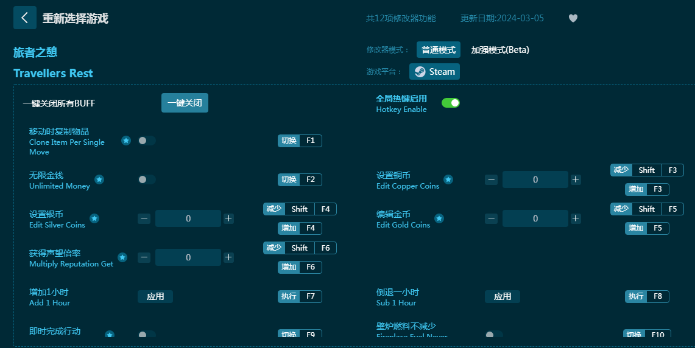
Task: Click 应用 button for Add 1 Hour
Action: (x=155, y=296)
